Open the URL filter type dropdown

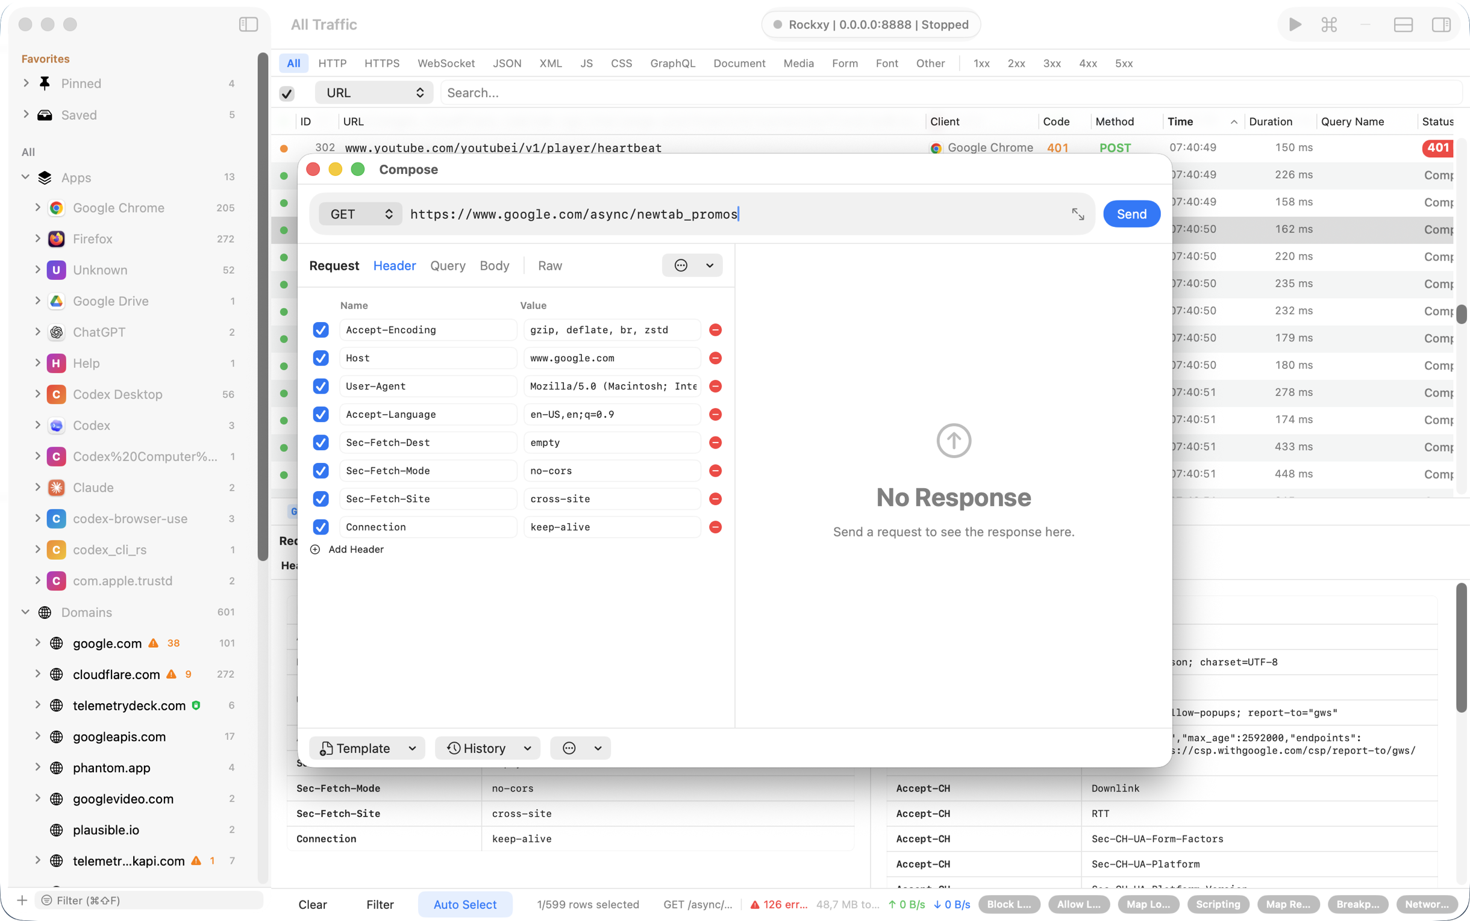tap(374, 93)
